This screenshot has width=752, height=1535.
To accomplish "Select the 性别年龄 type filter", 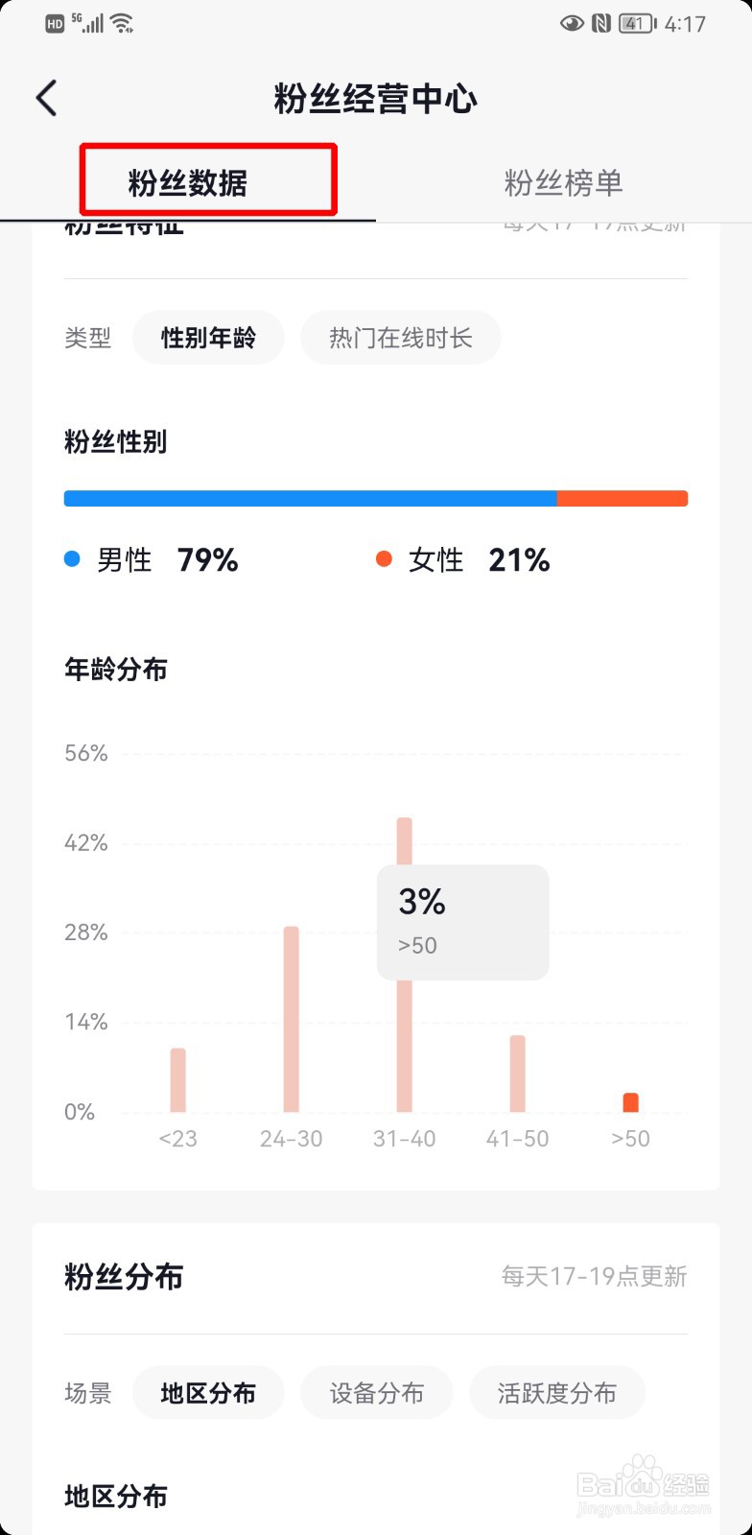I will point(208,338).
